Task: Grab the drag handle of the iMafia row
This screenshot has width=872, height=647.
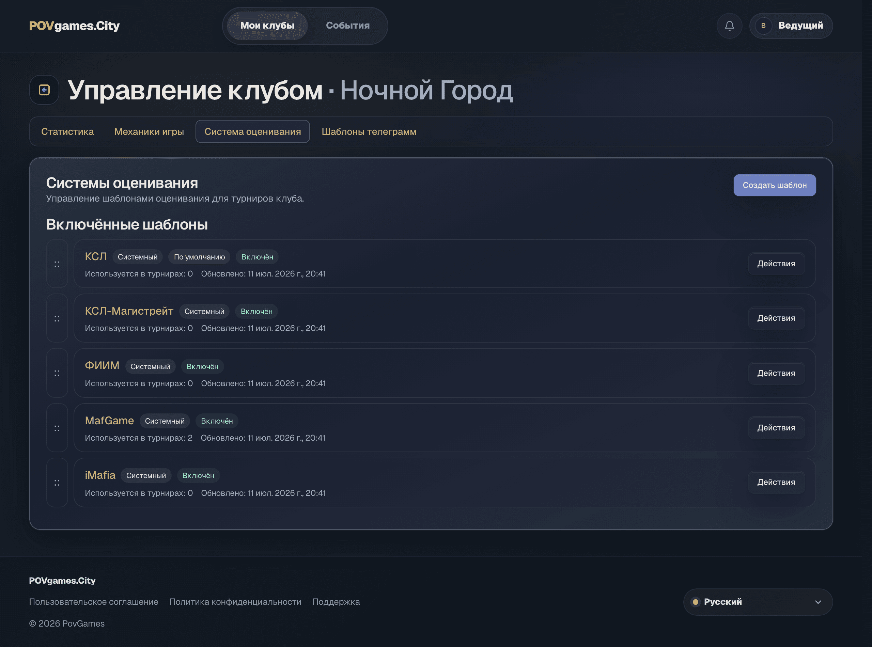Action: (57, 483)
